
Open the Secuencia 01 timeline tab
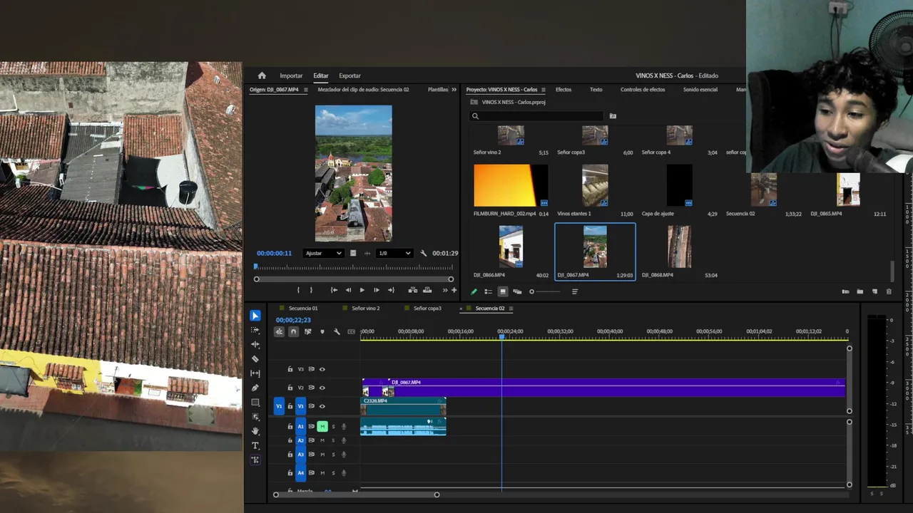tap(303, 309)
